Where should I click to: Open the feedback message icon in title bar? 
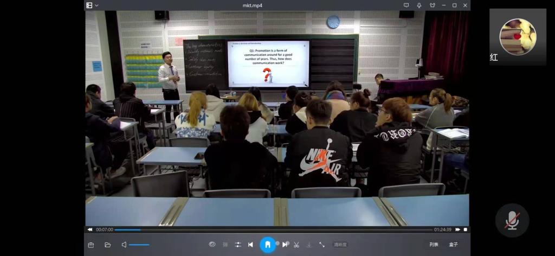[406, 5]
